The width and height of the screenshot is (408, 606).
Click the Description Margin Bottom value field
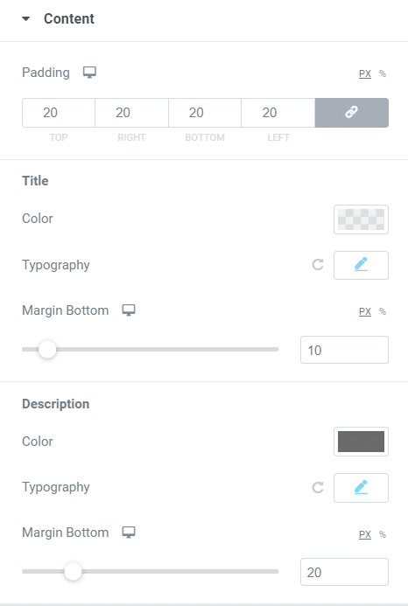click(344, 572)
